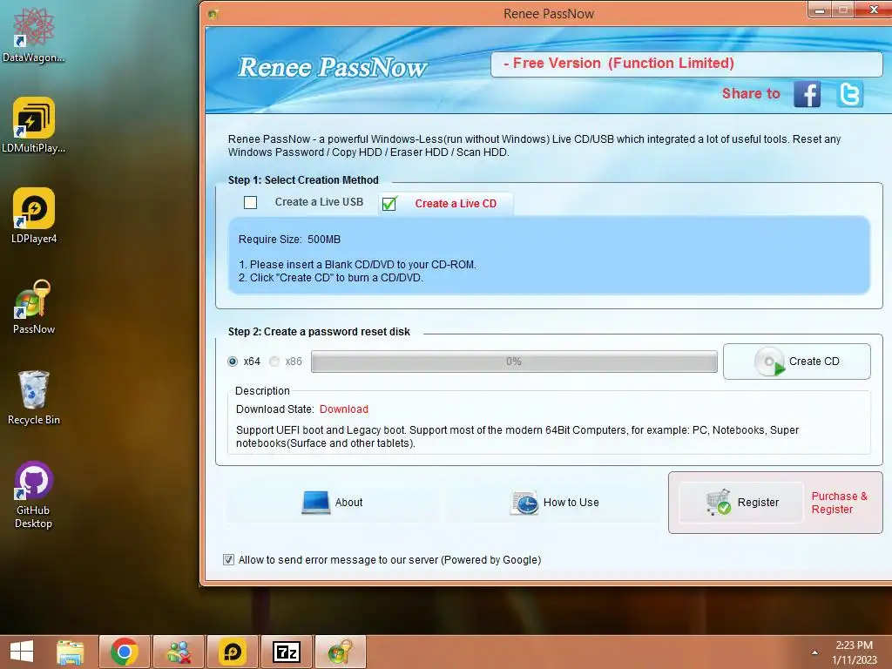Click the Download state link

point(343,409)
